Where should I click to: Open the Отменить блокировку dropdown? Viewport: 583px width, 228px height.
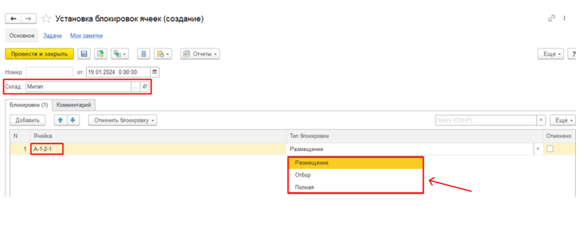point(122,120)
